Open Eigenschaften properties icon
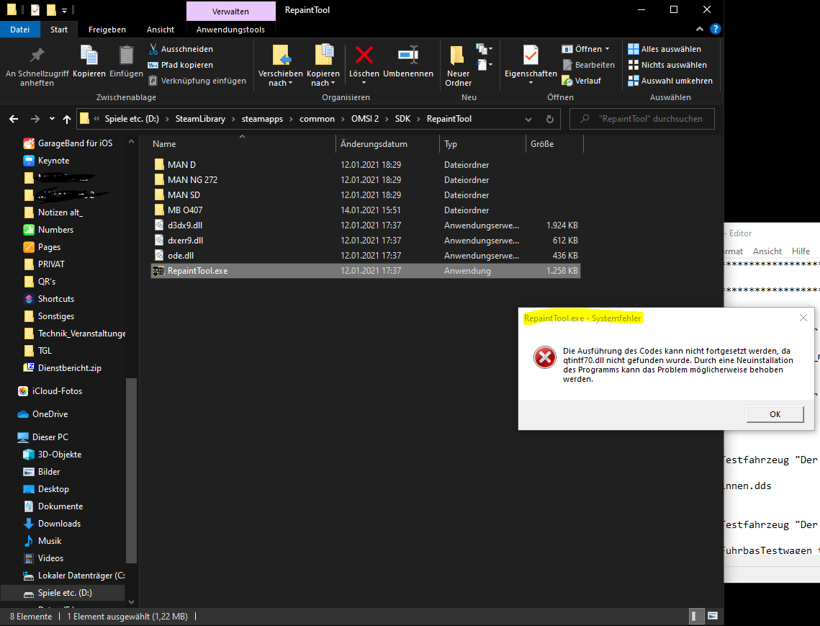 click(x=531, y=55)
